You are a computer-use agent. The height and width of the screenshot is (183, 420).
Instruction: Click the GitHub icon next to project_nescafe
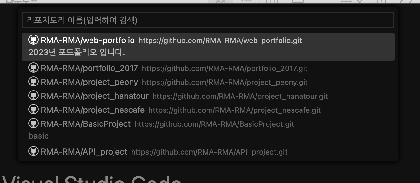(34, 110)
